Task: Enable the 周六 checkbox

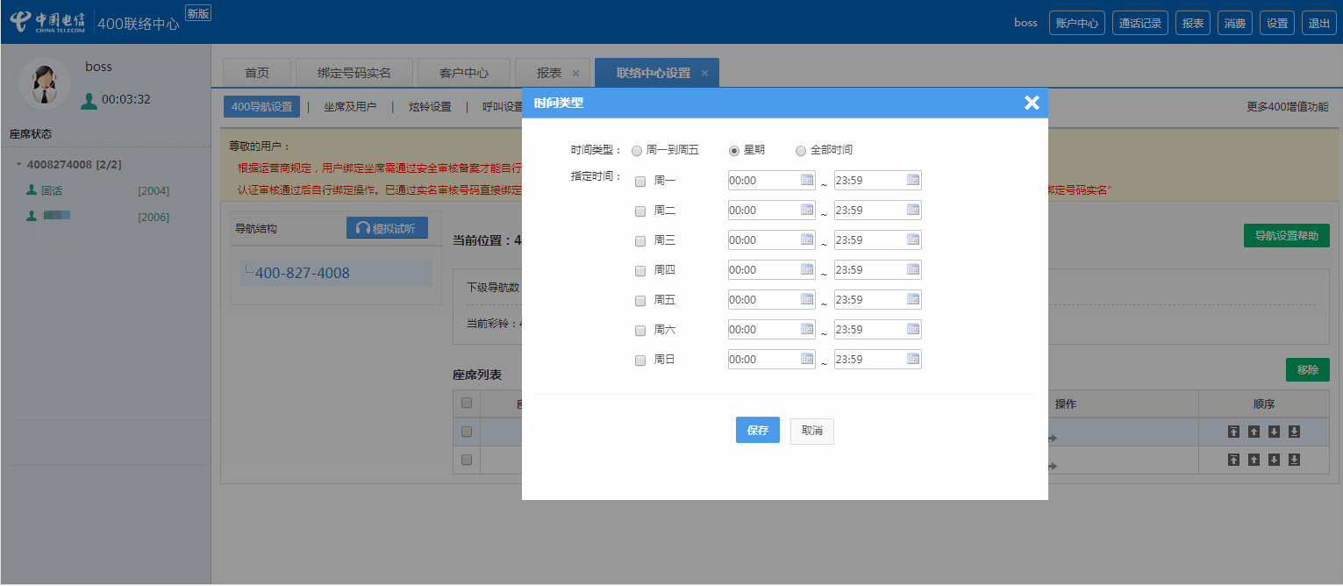Action: [x=640, y=331]
